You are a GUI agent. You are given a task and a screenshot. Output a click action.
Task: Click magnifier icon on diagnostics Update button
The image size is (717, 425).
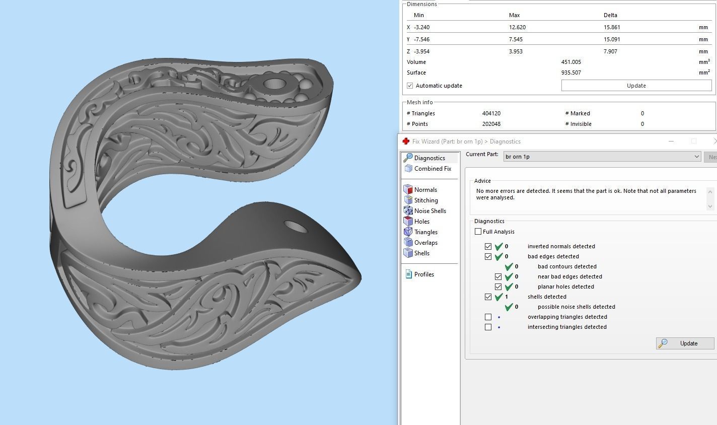pos(663,343)
